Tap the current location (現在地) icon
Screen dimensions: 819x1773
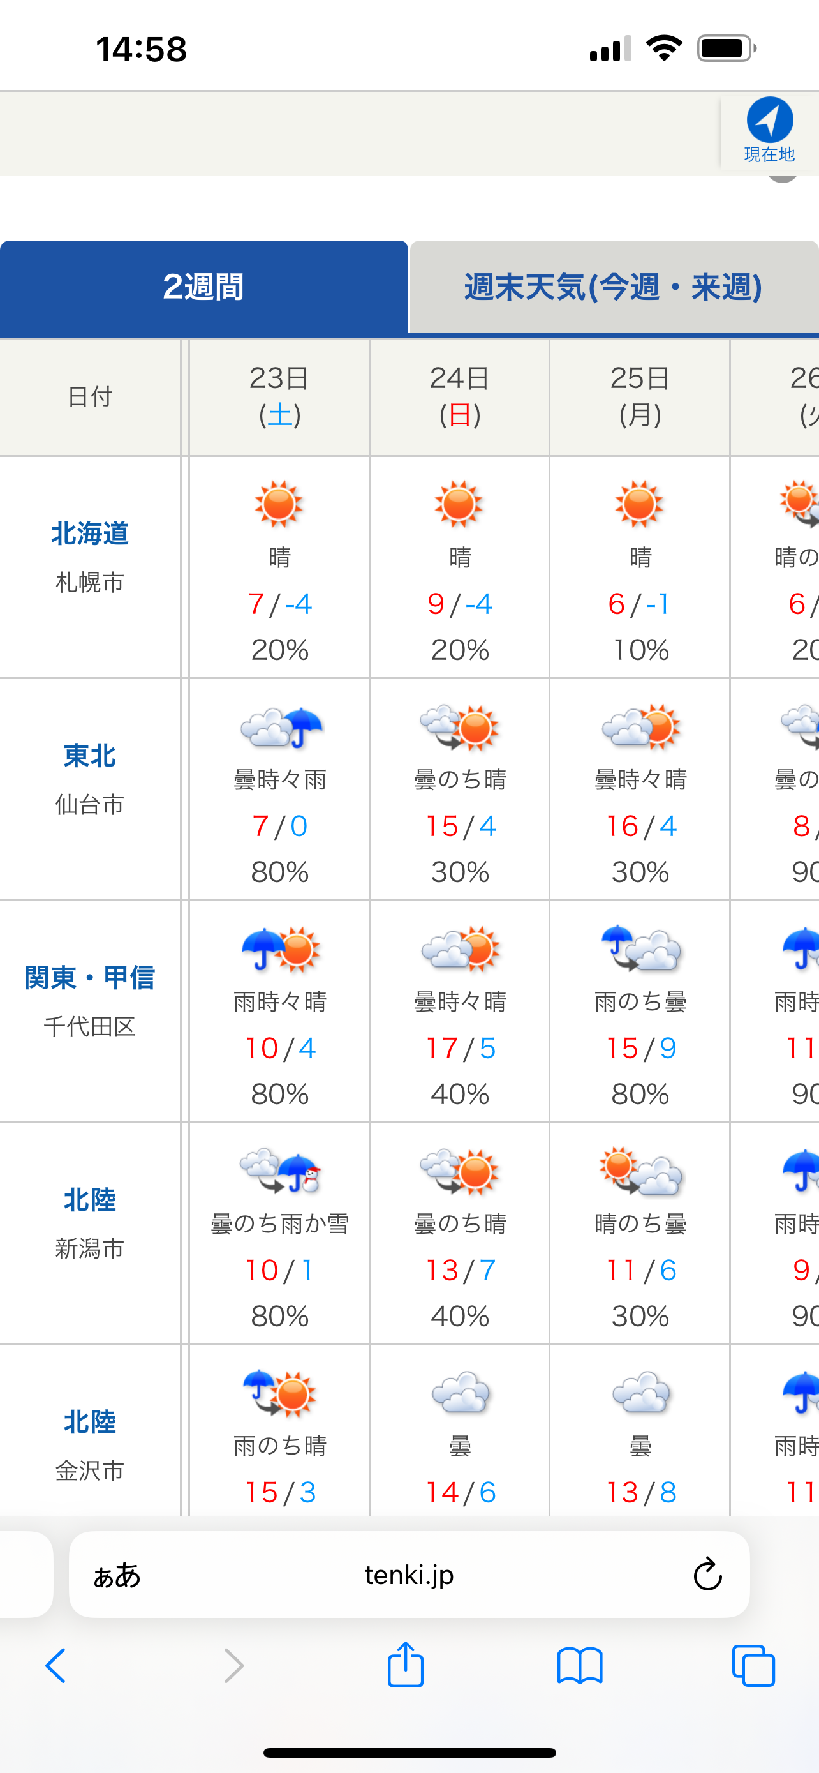[x=769, y=130]
